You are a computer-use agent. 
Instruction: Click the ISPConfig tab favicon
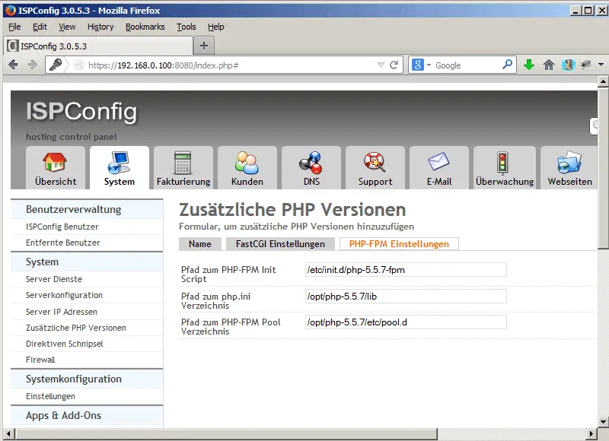pos(13,46)
